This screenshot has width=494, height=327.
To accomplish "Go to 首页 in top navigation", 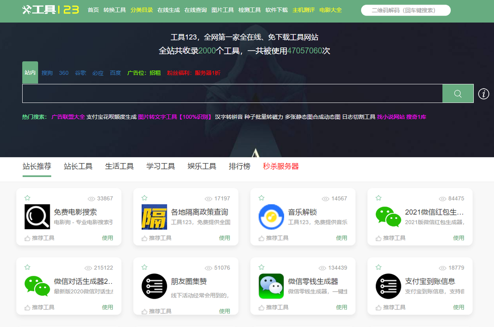I will tap(93, 10).
